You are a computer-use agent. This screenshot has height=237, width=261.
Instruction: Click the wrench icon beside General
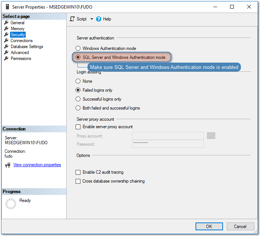point(6,23)
